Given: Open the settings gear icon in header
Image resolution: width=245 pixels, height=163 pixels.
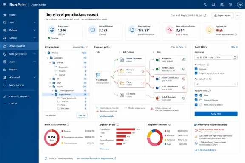Looking at the screenshot, I should (222, 5).
